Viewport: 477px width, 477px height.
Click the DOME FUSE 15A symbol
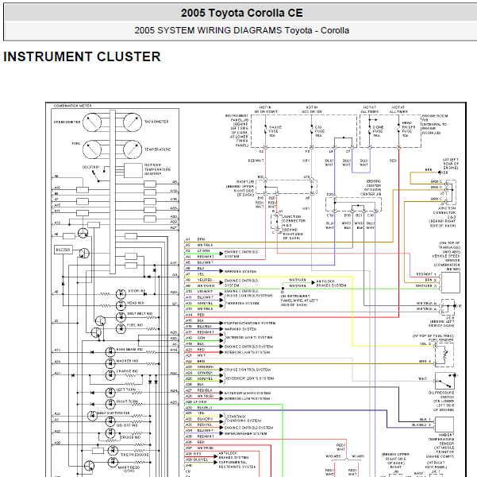click(370, 131)
